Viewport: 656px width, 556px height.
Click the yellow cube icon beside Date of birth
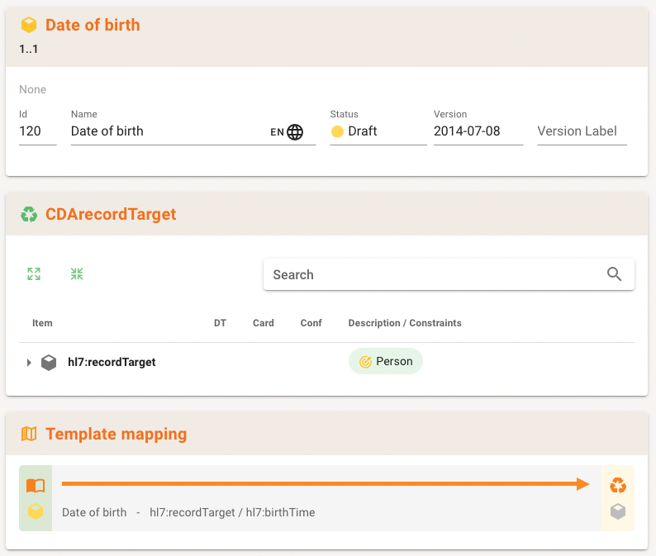click(29, 26)
